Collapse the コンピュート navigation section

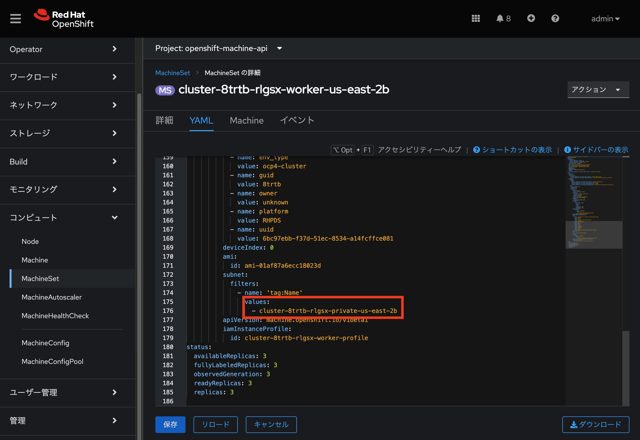[x=68, y=218]
